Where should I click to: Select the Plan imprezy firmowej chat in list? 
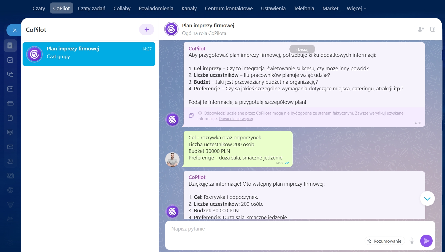tap(89, 54)
